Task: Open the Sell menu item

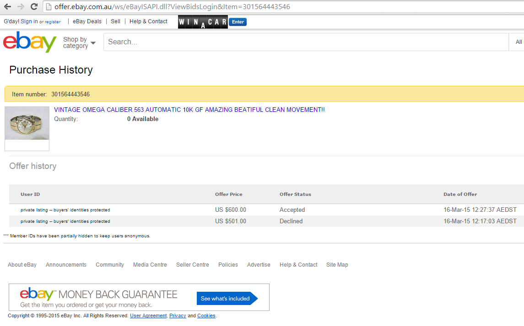Action: pyautogui.click(x=115, y=21)
